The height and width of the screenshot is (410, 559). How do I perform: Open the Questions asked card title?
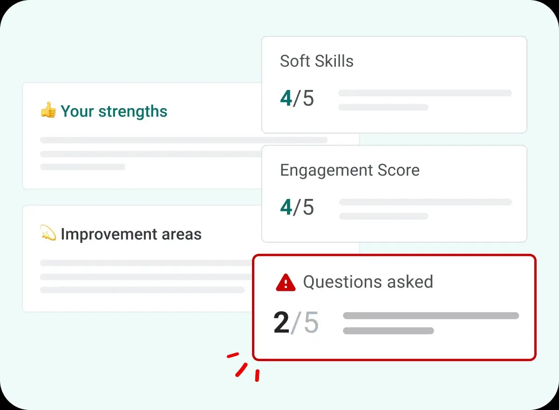coord(368,282)
